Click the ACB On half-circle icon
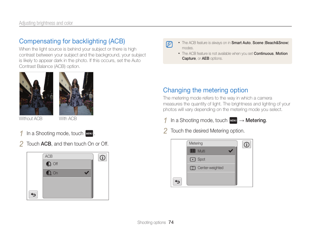 49,173
